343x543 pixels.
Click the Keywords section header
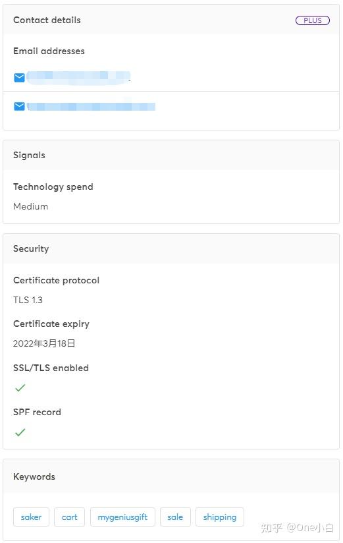(x=171, y=476)
